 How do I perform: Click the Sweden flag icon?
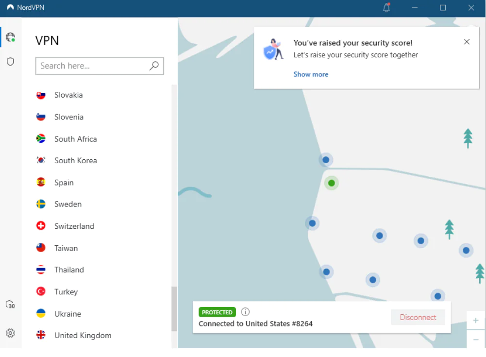42,204
